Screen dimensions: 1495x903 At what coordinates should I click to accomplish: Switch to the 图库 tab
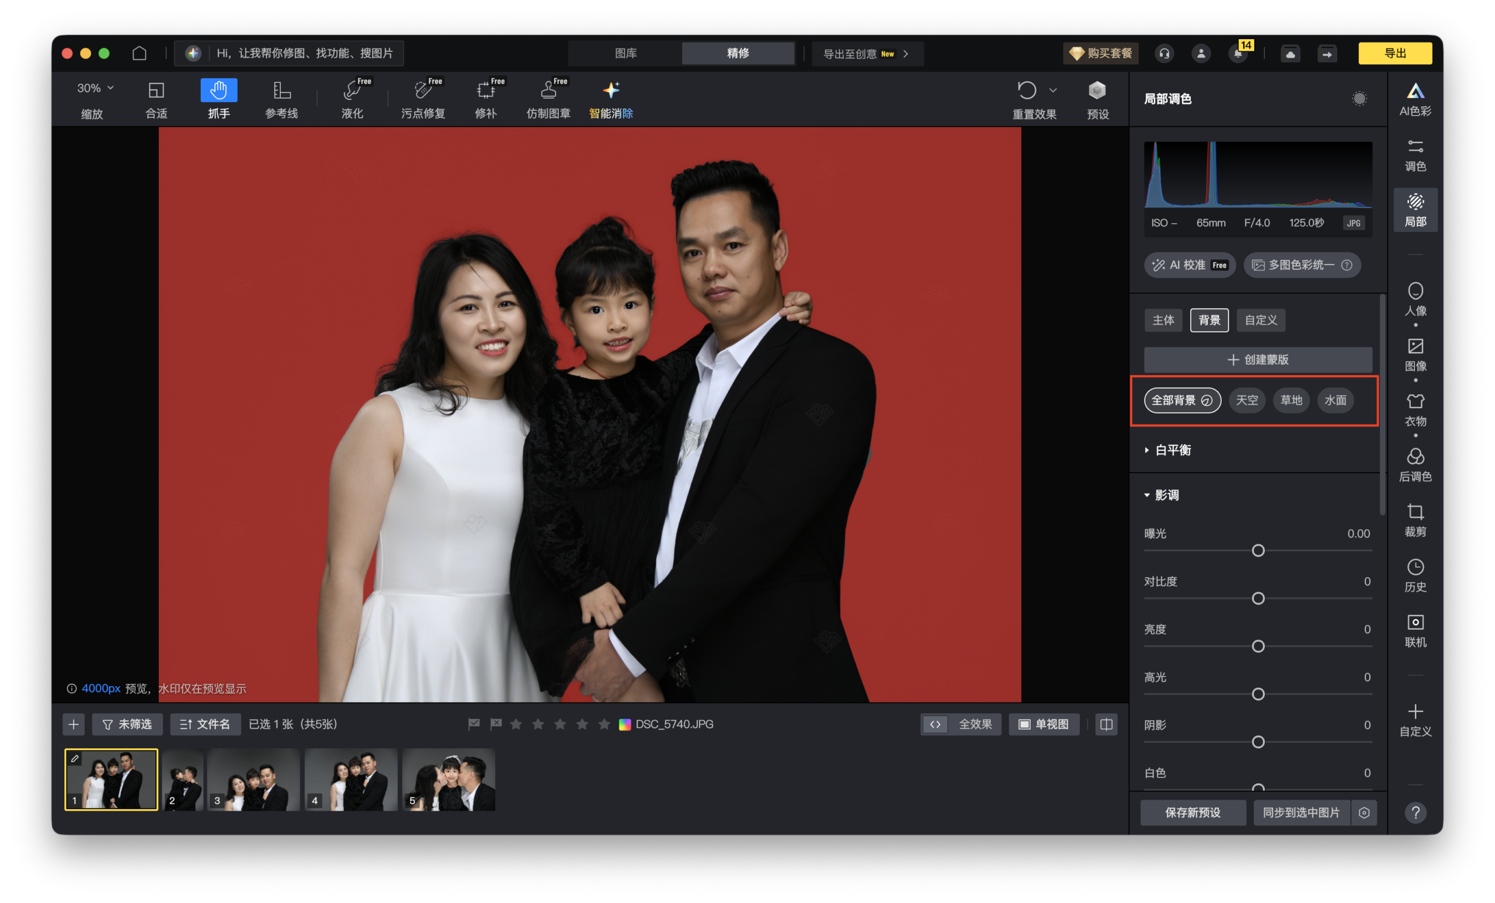click(x=625, y=53)
